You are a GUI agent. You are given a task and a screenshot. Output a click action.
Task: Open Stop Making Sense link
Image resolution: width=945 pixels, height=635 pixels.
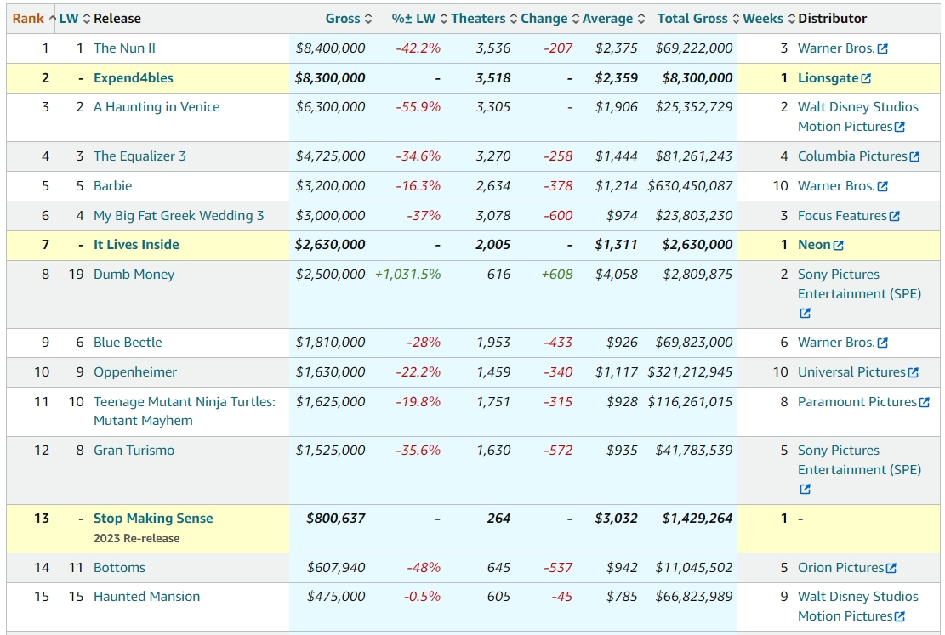(x=153, y=519)
